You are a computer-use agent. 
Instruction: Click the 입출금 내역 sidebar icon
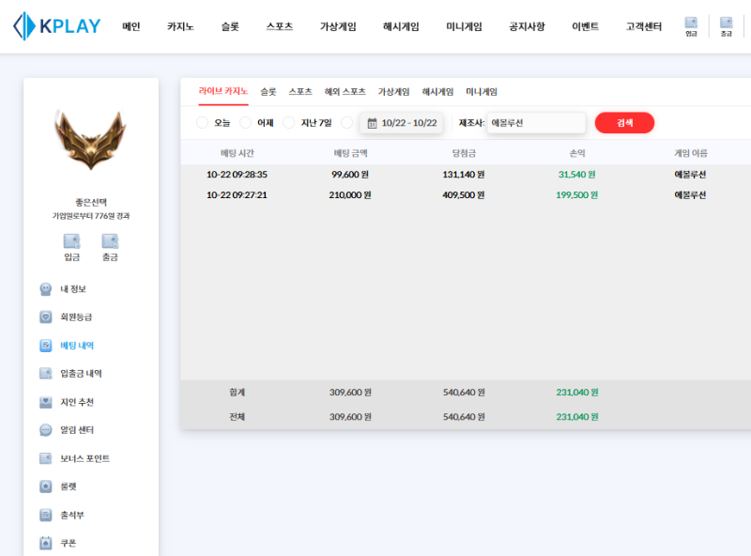pyautogui.click(x=45, y=373)
